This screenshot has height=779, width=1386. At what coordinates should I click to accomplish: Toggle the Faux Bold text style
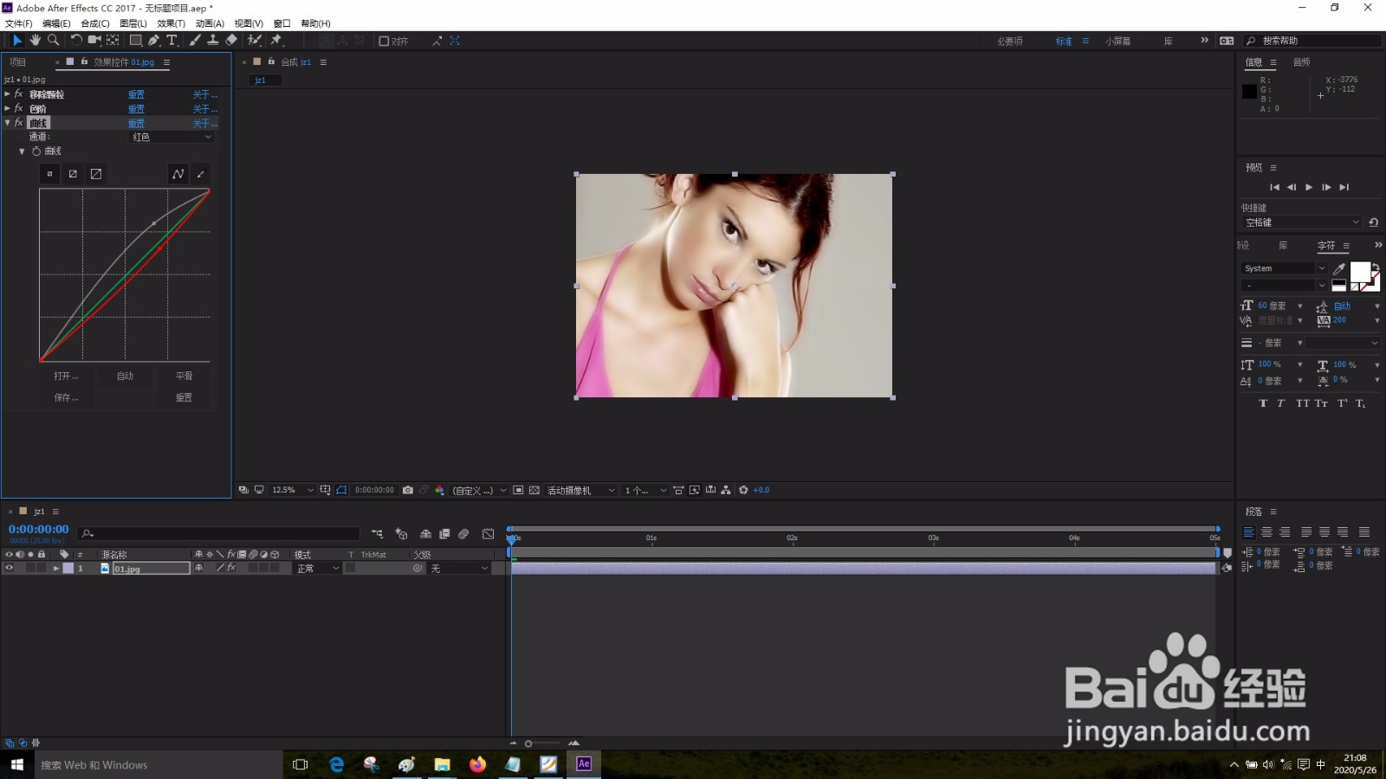[x=1263, y=403]
